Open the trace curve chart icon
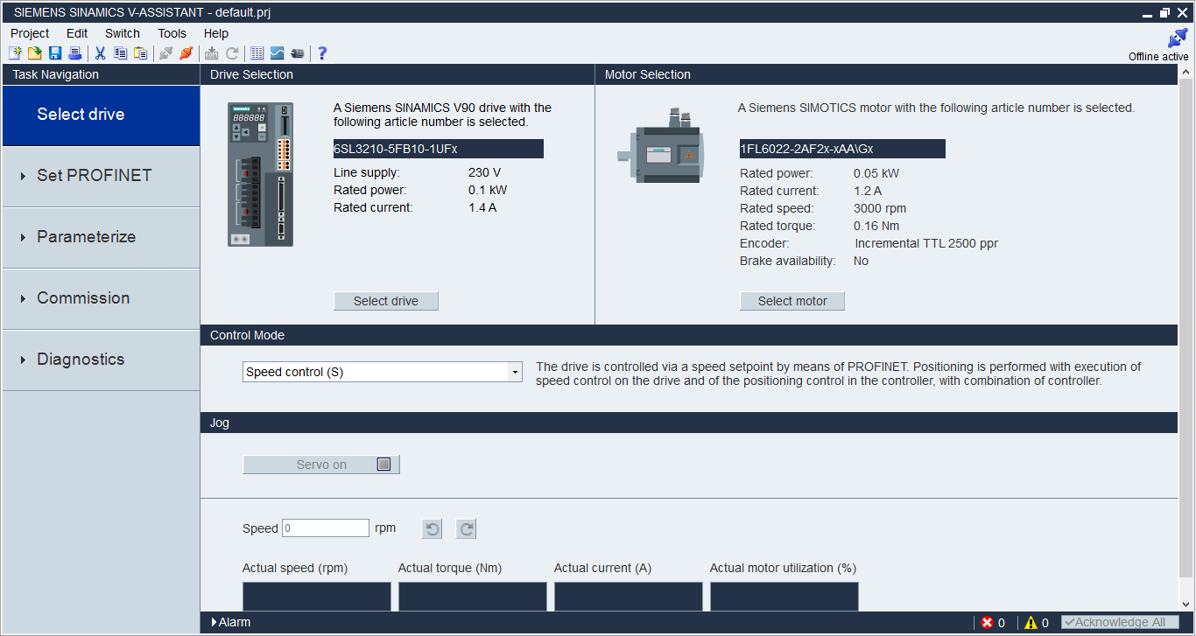1196x636 pixels. [x=277, y=53]
